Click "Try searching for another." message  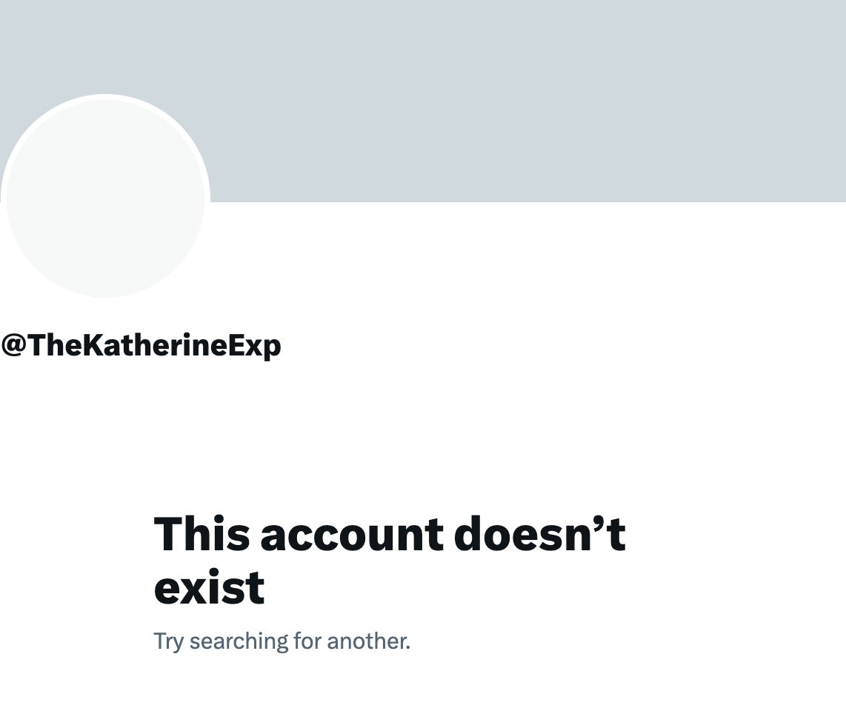coord(282,641)
